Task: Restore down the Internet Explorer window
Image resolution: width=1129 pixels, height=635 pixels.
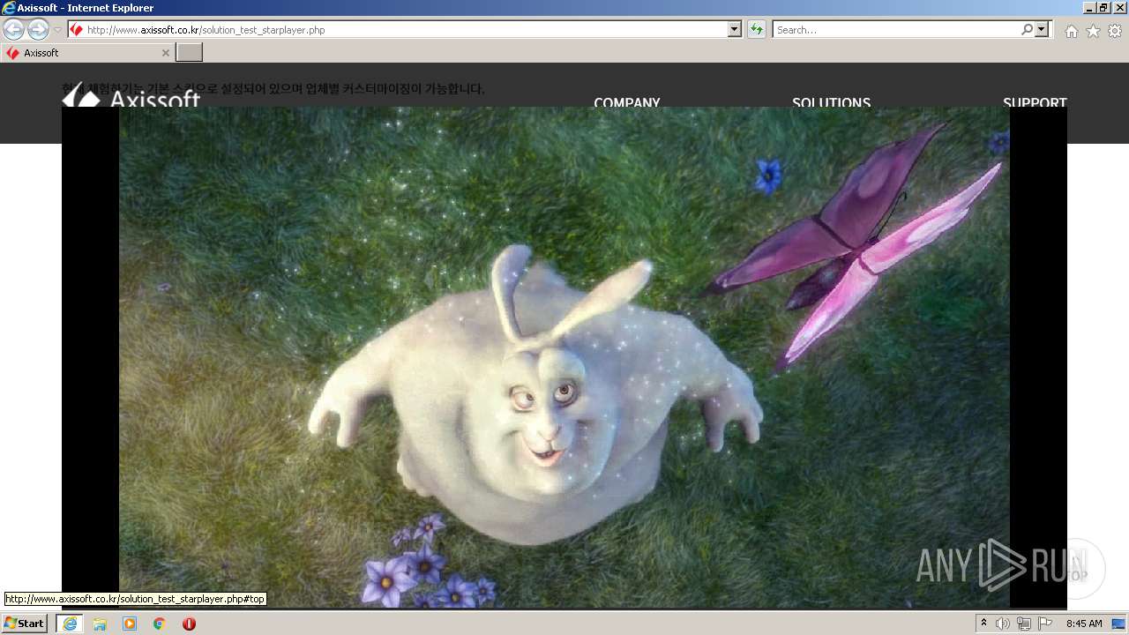Action: [x=1103, y=8]
